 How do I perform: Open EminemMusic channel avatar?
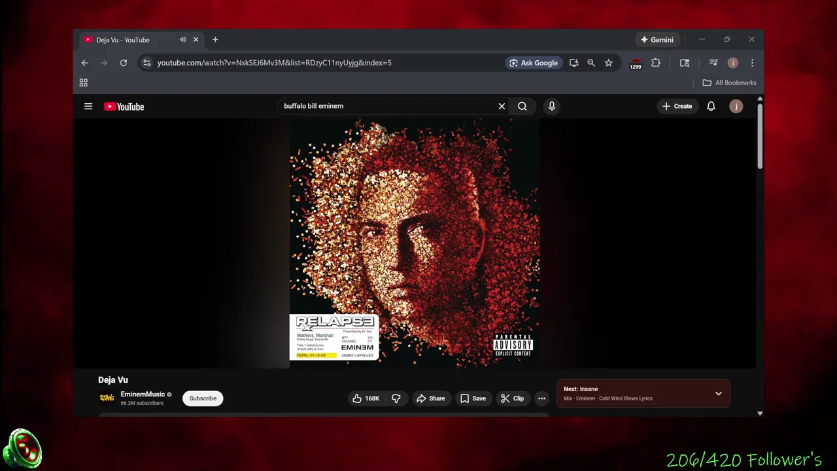click(x=107, y=398)
